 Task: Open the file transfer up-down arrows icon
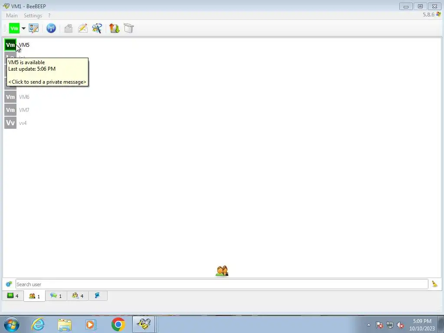click(114, 28)
